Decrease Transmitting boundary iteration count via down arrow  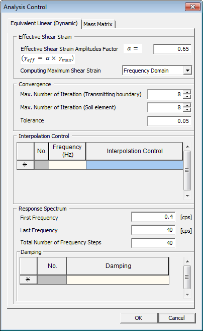point(187,96)
